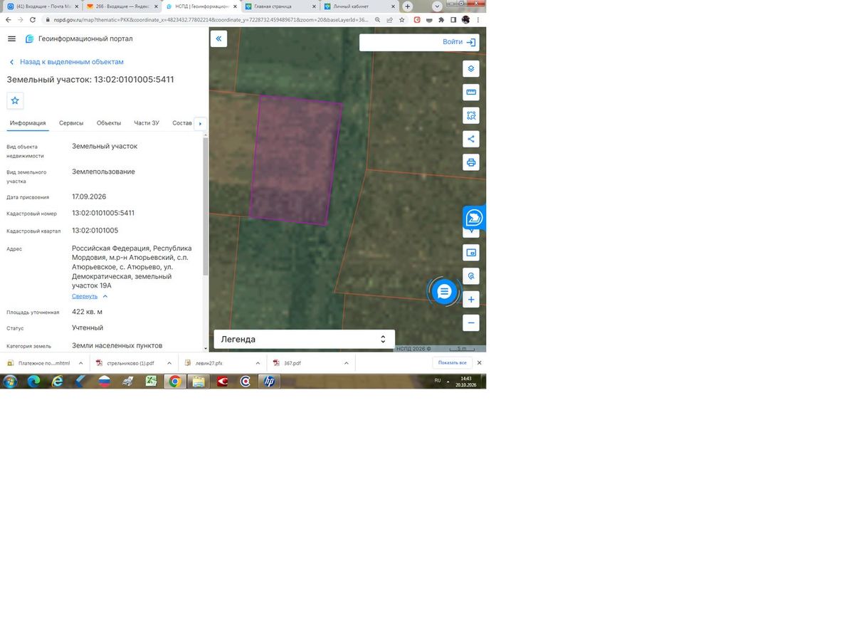This screenshot has height=635, width=854.
Task: Activate area selection tool on map
Action: point(470,115)
